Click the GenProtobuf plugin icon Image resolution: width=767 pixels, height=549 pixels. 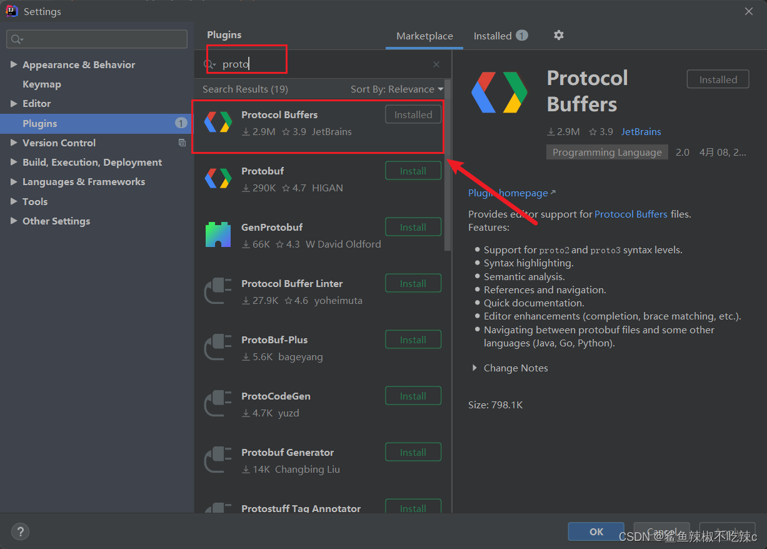[218, 234]
